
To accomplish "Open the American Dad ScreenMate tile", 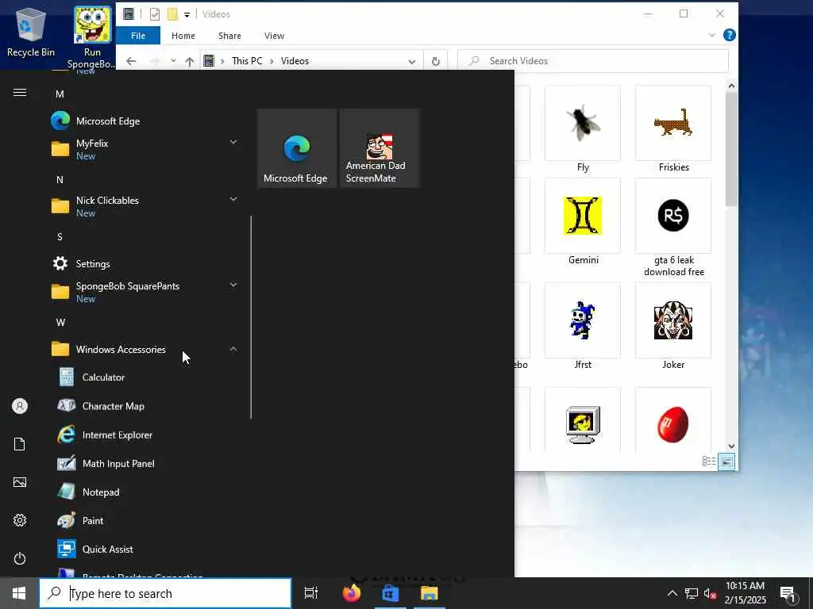I will (379, 148).
